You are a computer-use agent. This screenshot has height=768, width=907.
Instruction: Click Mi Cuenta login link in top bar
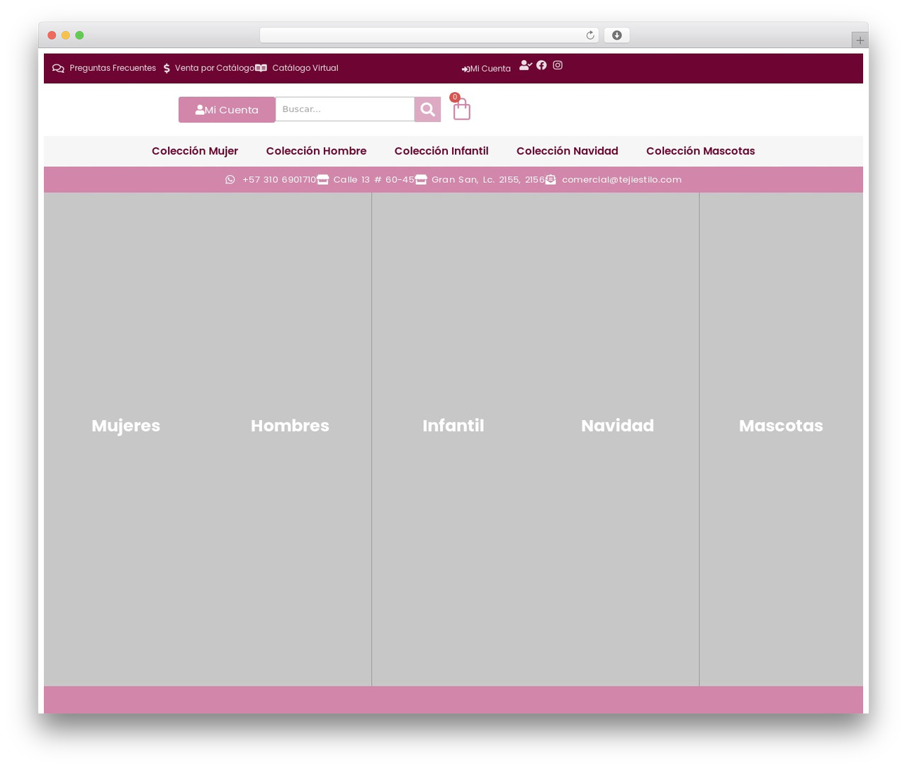click(486, 69)
